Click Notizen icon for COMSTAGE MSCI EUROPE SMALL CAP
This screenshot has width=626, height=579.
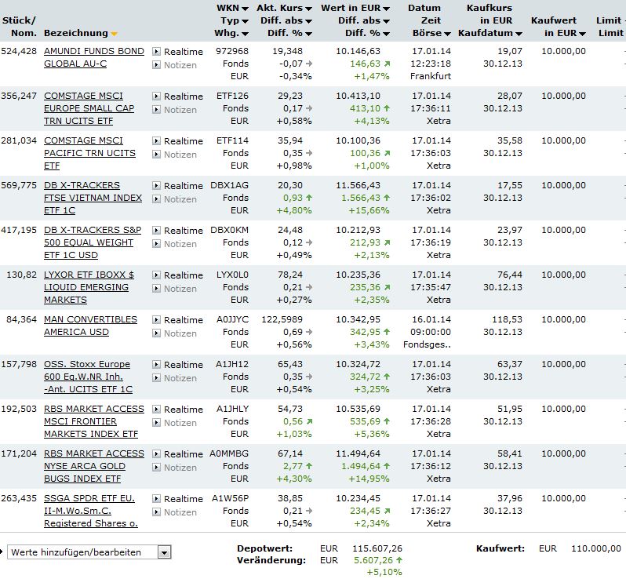pos(157,109)
